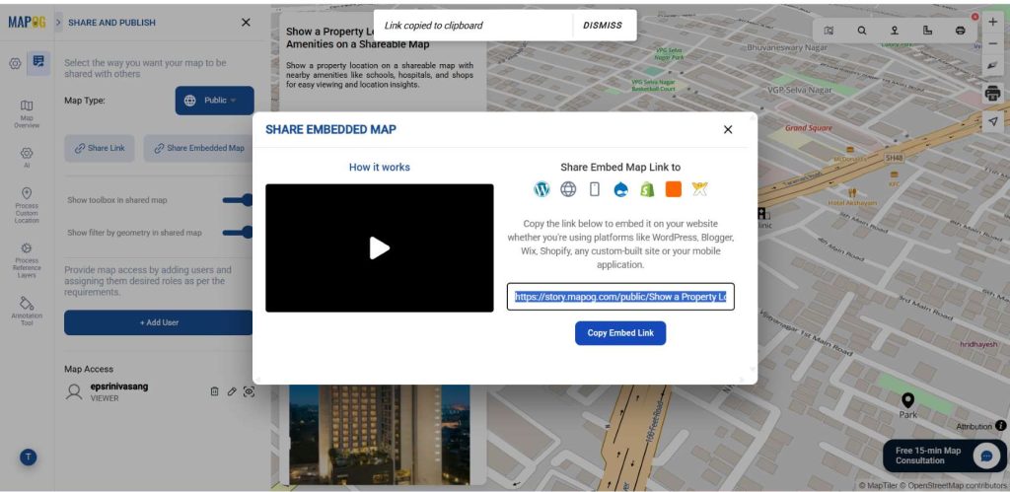
Task: Click the location pin tool in toolbar
Action: [895, 31]
